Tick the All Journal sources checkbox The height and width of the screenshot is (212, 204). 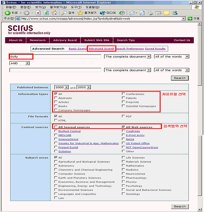pos(56,127)
